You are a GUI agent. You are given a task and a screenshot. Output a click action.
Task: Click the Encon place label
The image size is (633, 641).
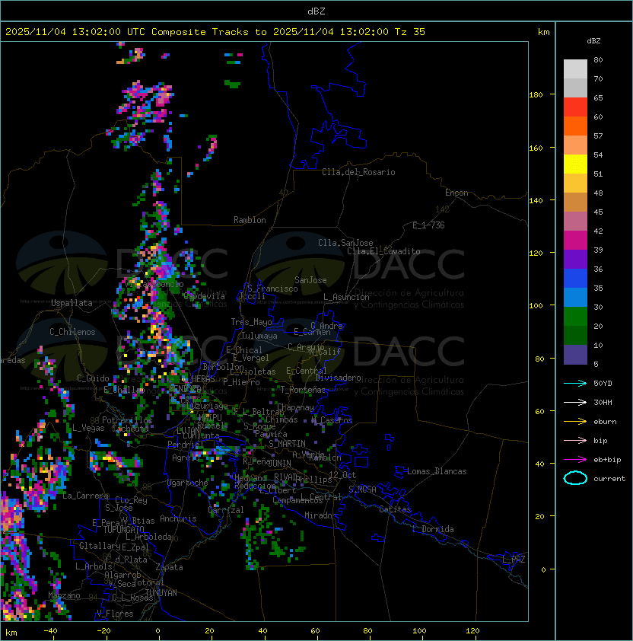[x=456, y=193]
